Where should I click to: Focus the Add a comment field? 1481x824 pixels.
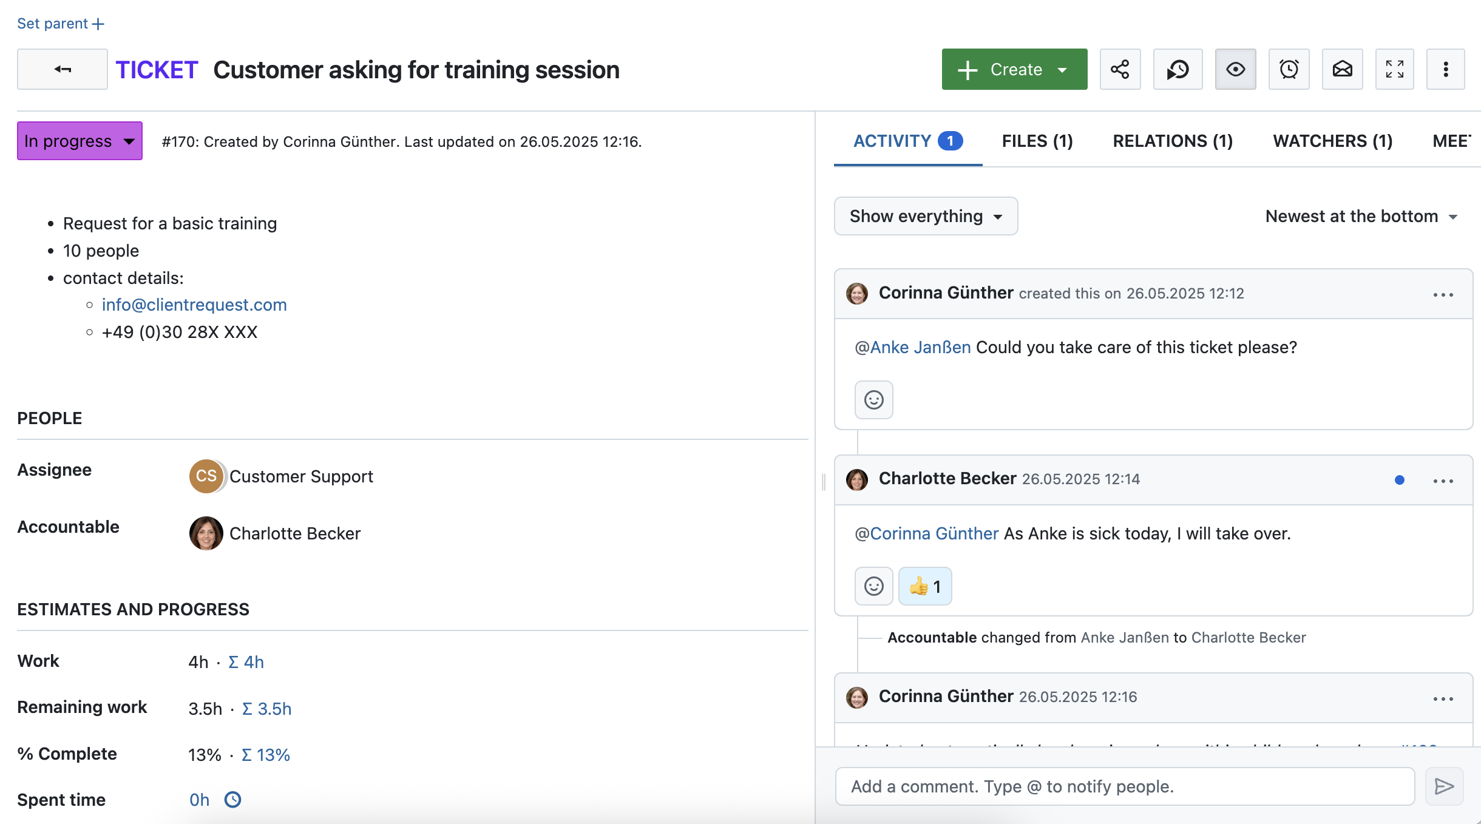pos(1124,786)
